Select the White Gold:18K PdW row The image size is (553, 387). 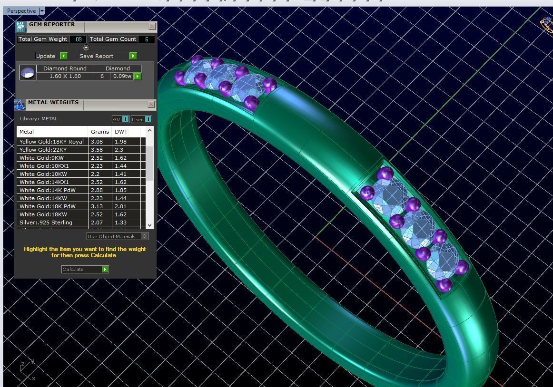(81, 206)
